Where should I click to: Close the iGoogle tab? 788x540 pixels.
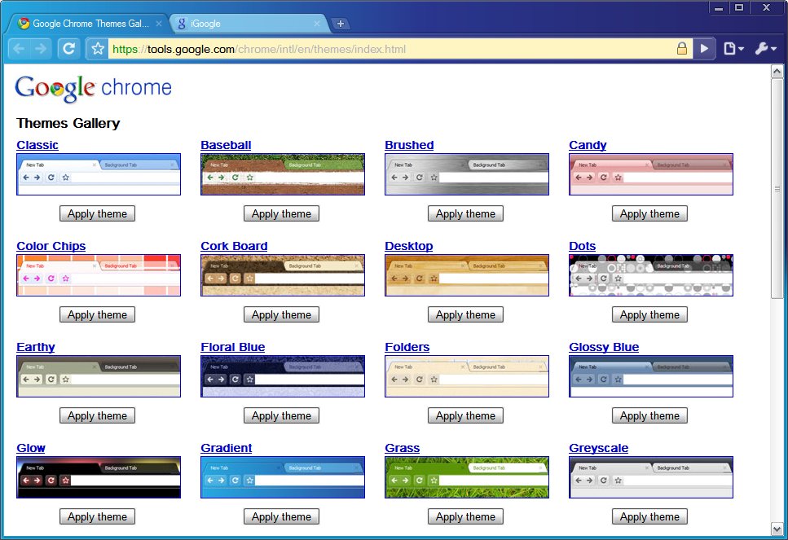point(317,24)
